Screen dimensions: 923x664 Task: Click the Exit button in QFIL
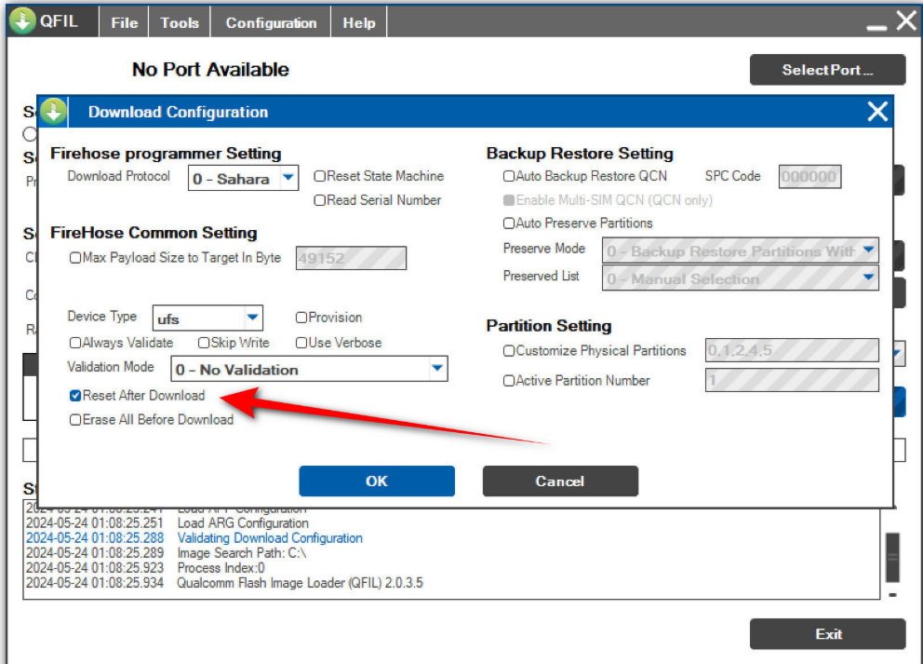click(x=828, y=634)
